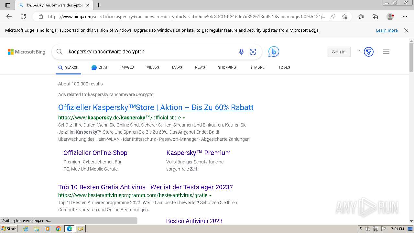Edit the Bing search query field
This screenshot has height=233, width=414.
(149, 52)
